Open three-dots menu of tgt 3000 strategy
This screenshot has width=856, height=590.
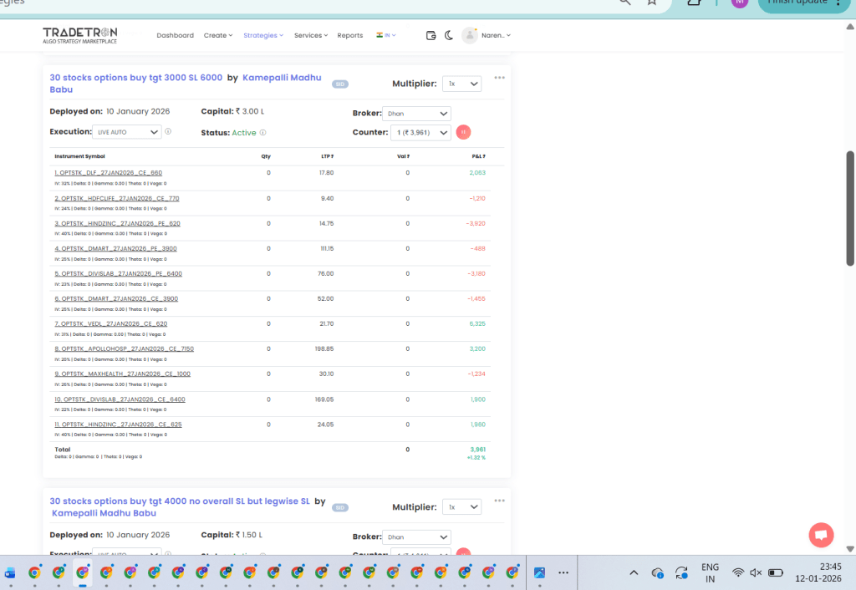(x=499, y=78)
